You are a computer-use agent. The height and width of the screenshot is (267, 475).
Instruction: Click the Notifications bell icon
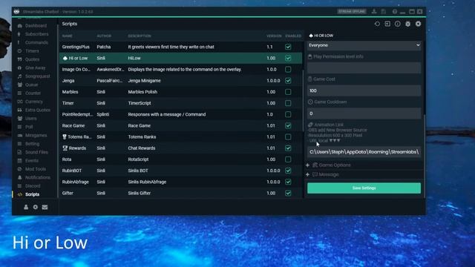(20, 177)
